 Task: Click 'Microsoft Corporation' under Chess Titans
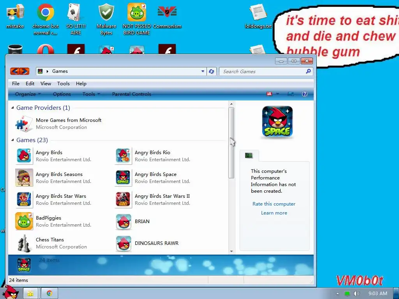[x=61, y=246]
